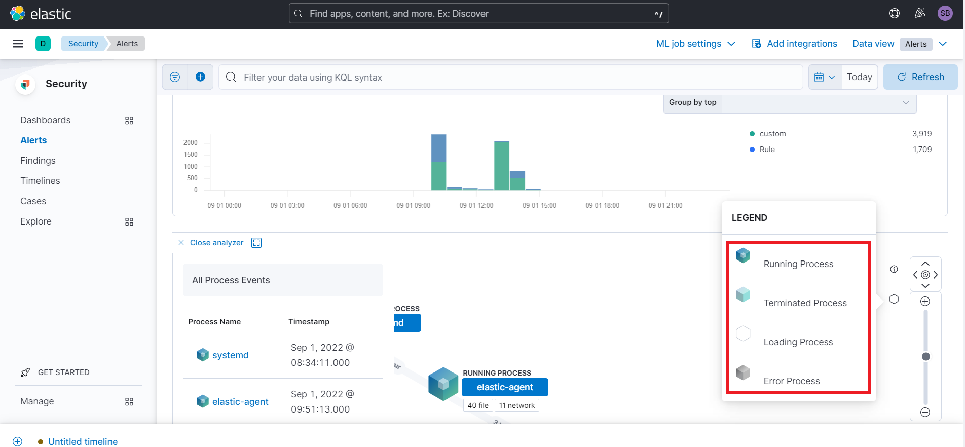
Task: Open Explore section
Action: coord(36,221)
